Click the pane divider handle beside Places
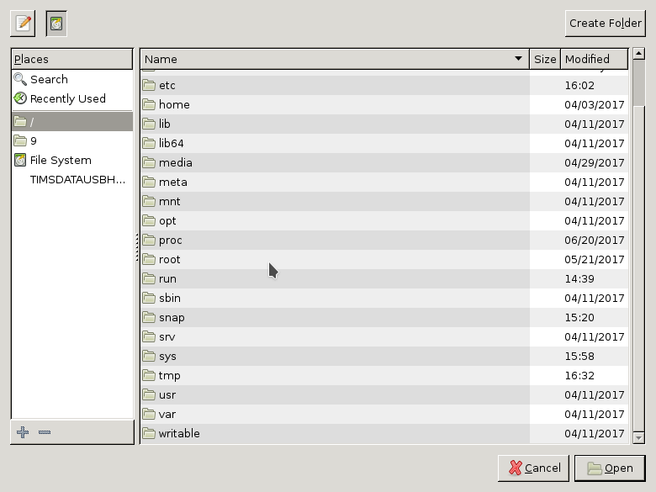 pos(137,246)
